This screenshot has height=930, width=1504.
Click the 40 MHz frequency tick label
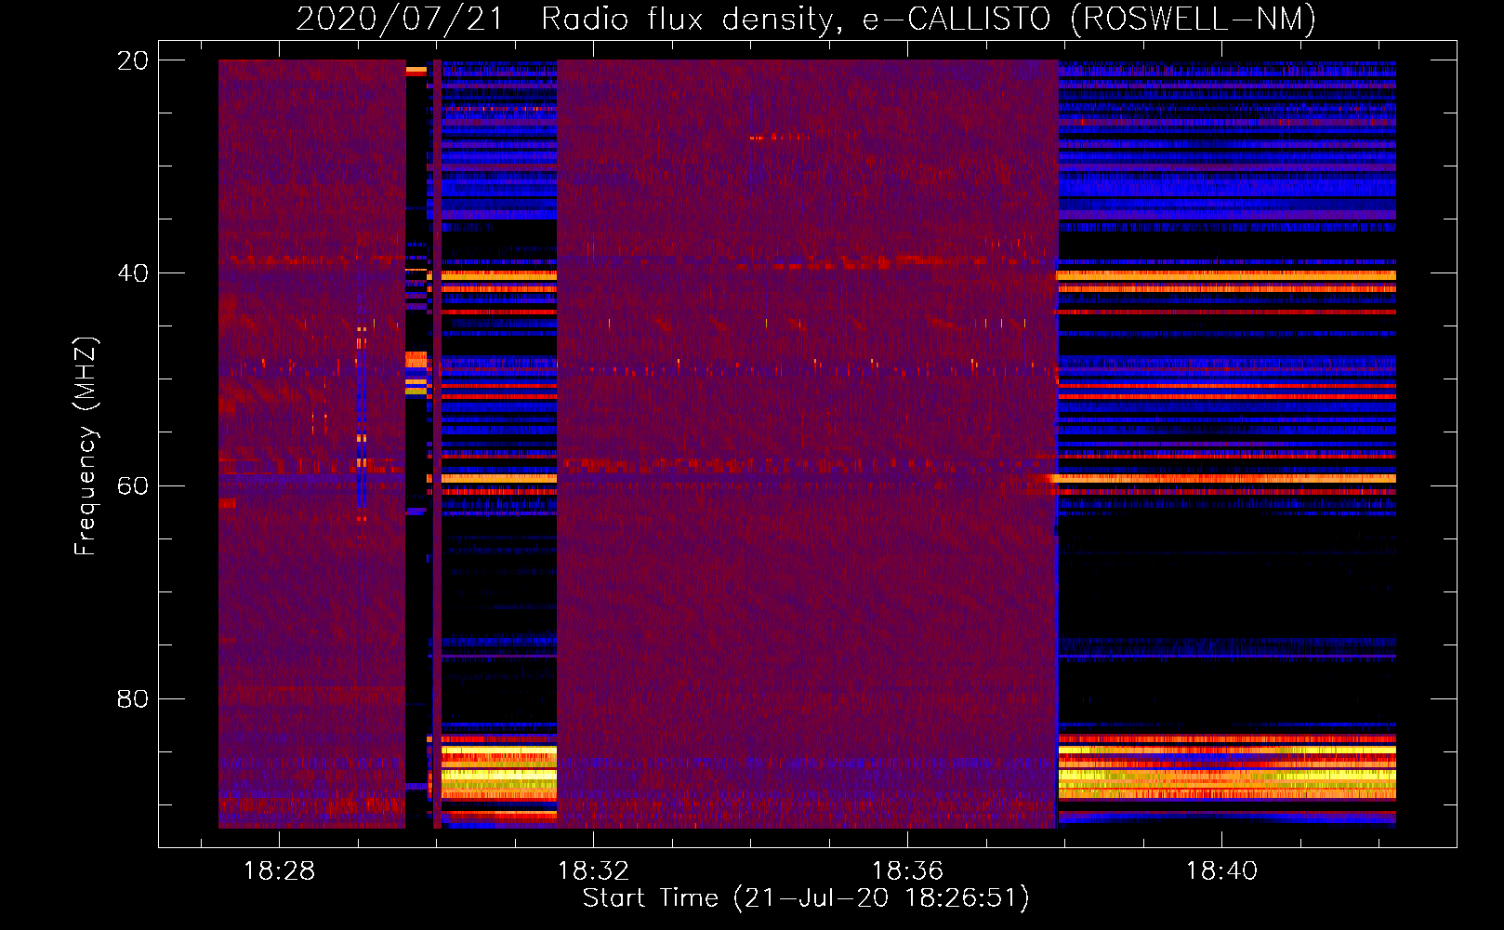click(133, 273)
